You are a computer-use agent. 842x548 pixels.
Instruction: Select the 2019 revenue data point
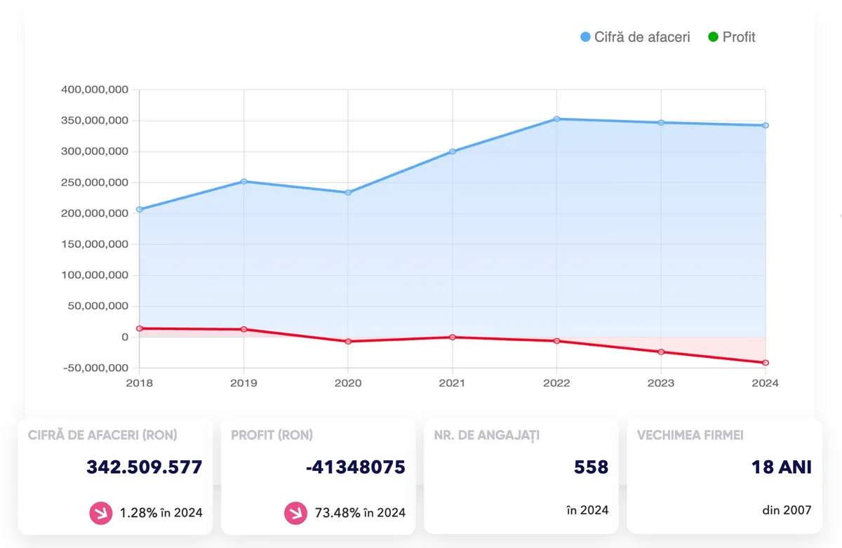[x=243, y=181]
